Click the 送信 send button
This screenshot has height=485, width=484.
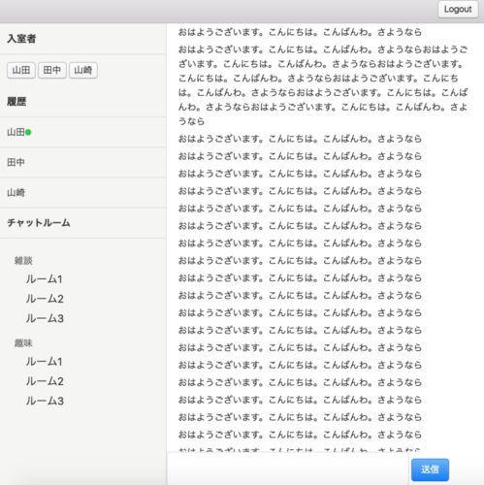pyautogui.click(x=430, y=469)
